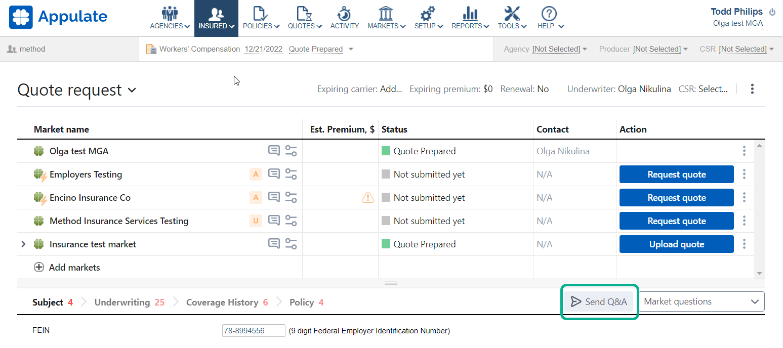Open the Reports menu
This screenshot has width=783, height=348.
coord(470,18)
